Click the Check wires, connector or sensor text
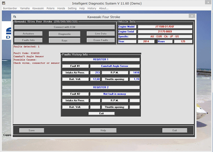Viewport: 213px width, 152px height. click(x=37, y=63)
